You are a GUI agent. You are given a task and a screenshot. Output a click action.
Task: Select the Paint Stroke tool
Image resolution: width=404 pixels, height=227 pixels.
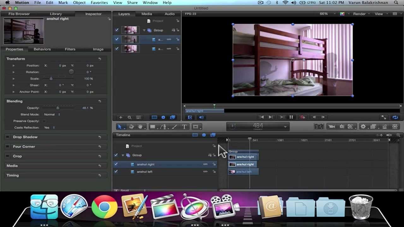pyautogui.click(x=174, y=127)
